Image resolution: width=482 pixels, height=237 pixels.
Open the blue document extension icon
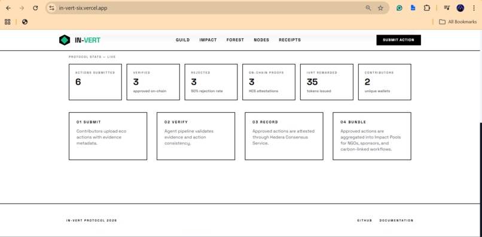point(413,8)
